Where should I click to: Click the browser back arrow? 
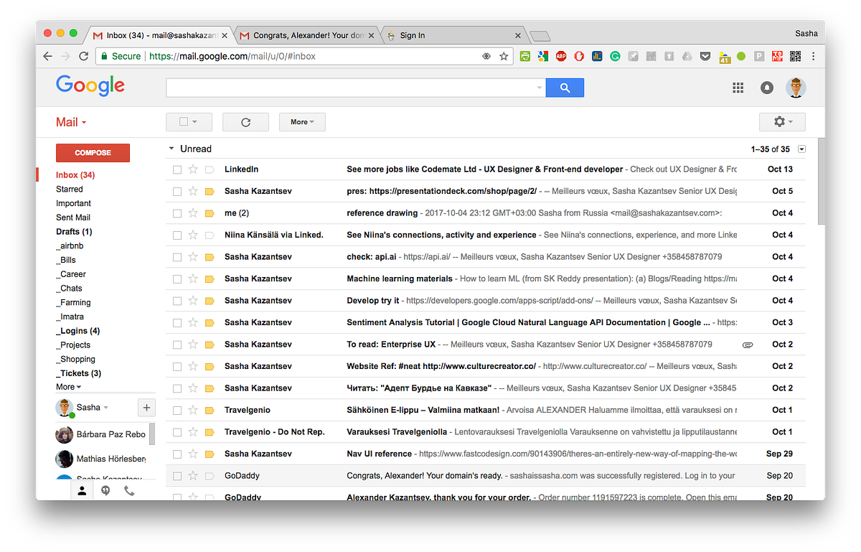47,56
